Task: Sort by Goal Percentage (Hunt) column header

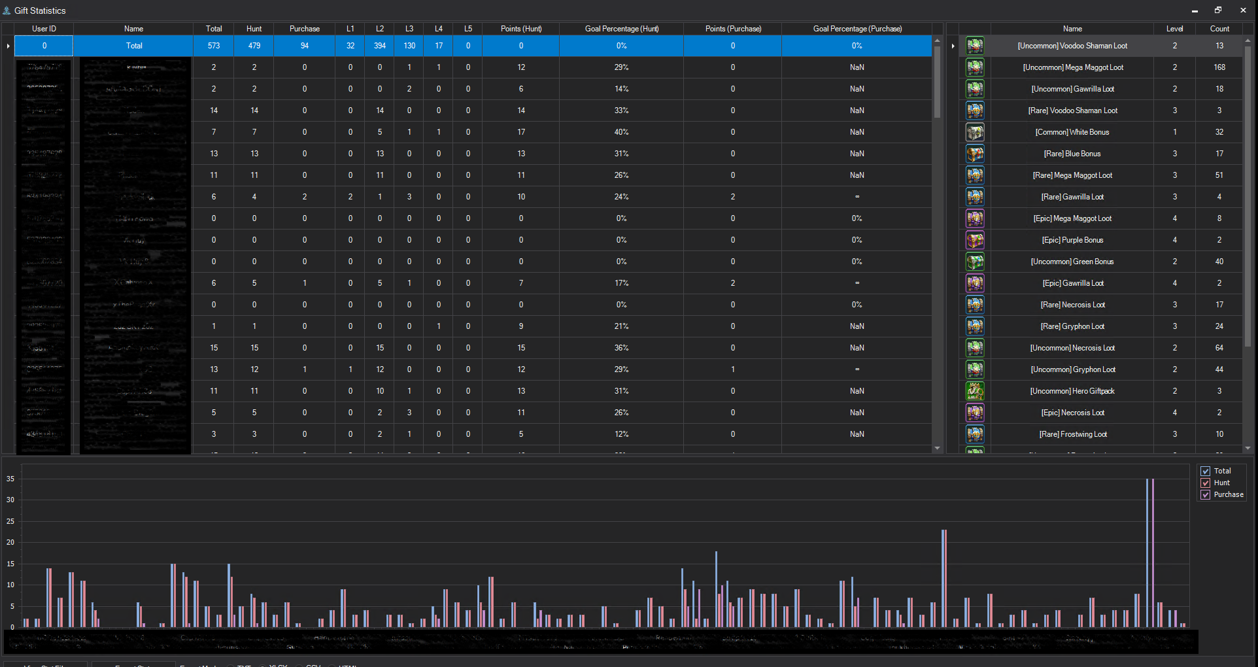Action: click(622, 29)
